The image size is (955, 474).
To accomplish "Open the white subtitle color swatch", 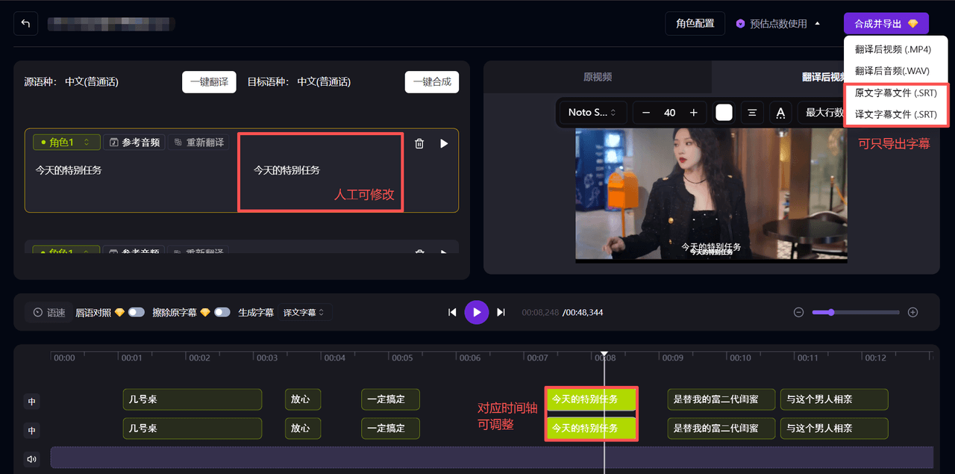I will click(x=724, y=113).
